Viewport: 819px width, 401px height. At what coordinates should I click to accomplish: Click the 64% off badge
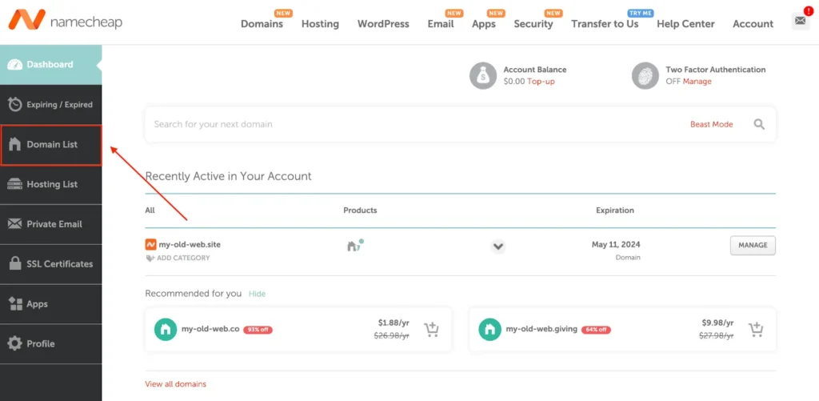tap(596, 330)
